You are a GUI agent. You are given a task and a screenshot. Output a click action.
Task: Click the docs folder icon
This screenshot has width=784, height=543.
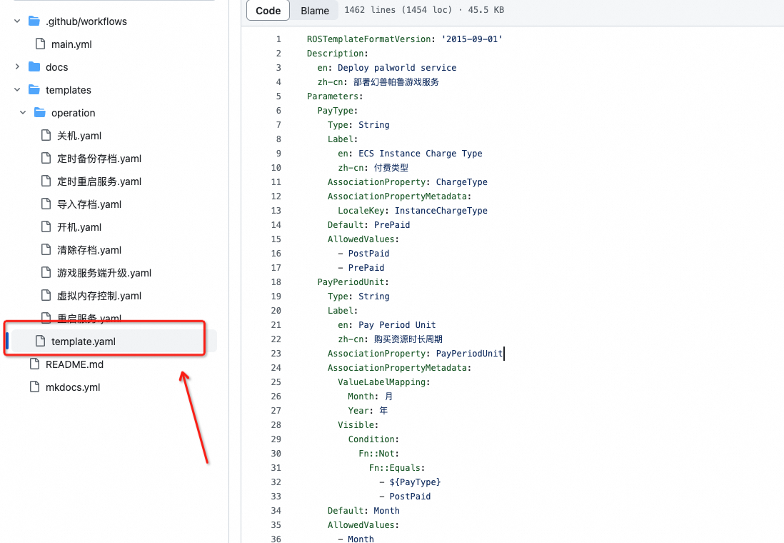(34, 67)
